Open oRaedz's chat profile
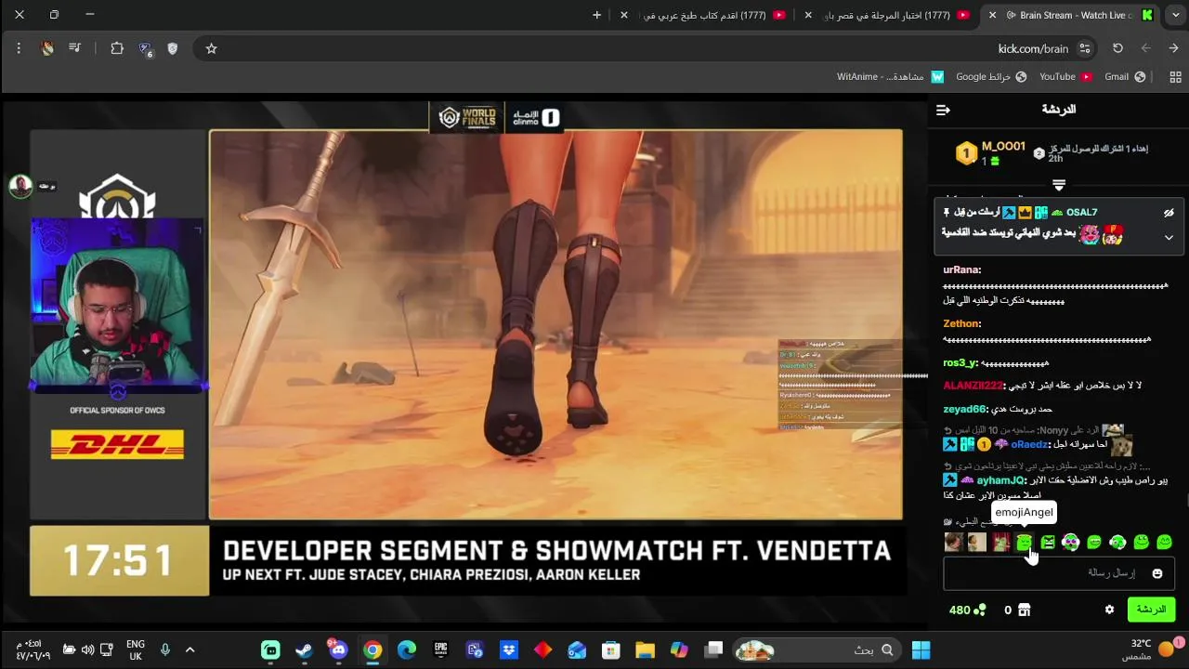Image resolution: width=1189 pixels, height=669 pixels. (x=1031, y=445)
